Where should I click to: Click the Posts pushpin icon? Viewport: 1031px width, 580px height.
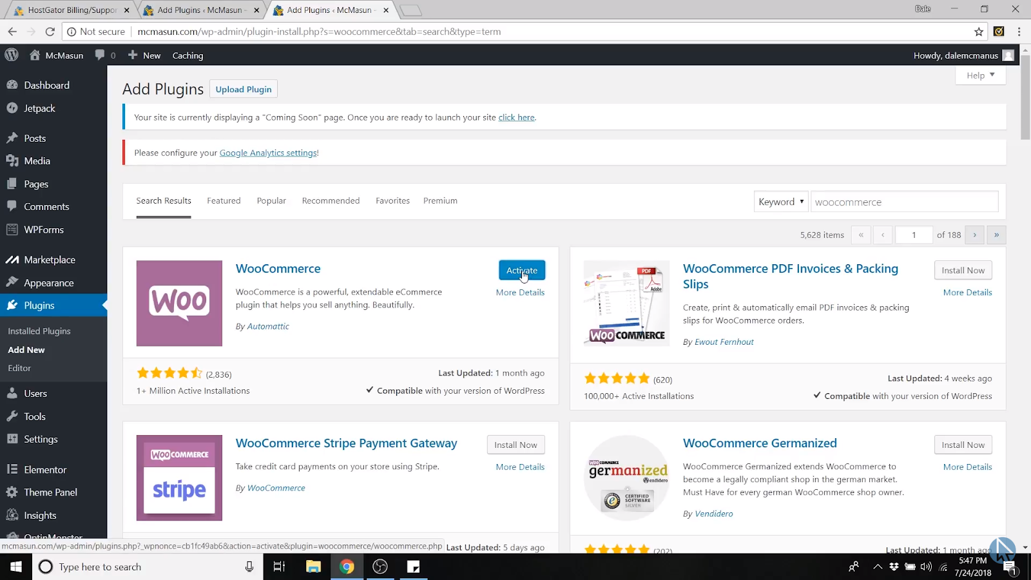(12, 138)
